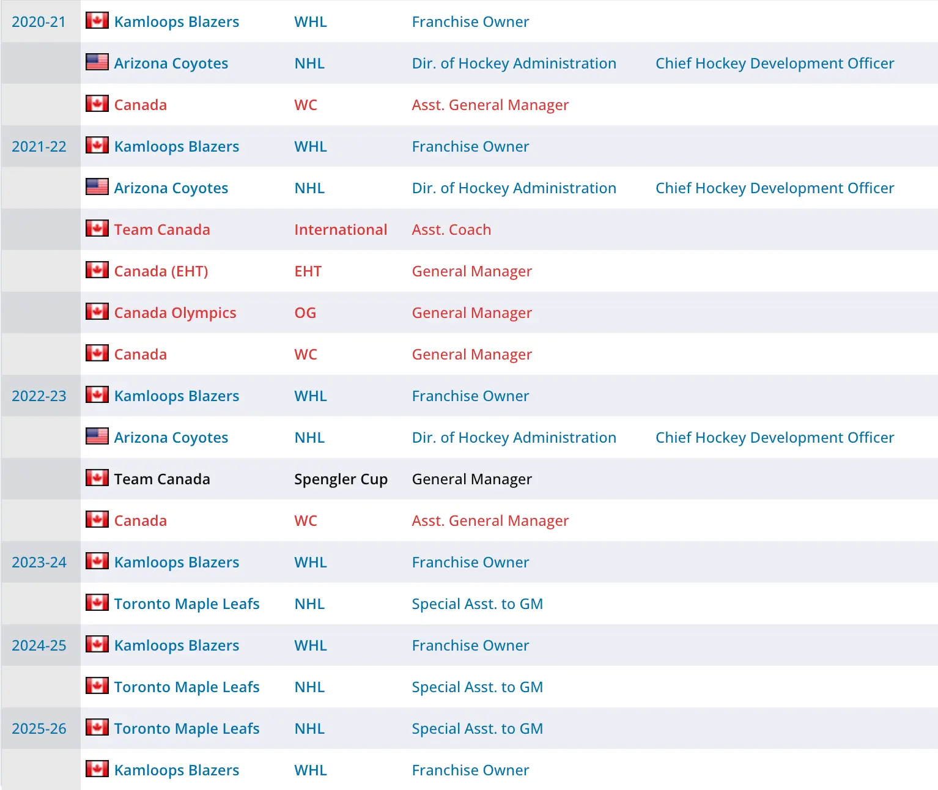Click the flag beside the Asst. Coach Team Canada row
This screenshot has width=938, height=790.
pos(97,229)
